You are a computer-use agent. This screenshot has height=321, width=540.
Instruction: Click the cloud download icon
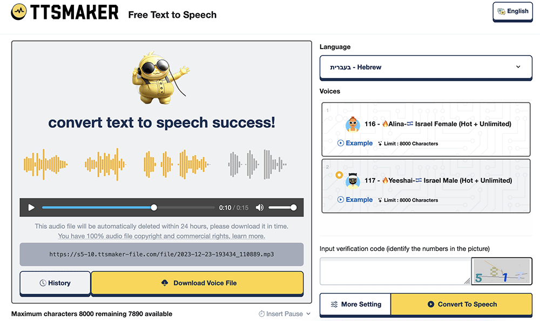(165, 283)
